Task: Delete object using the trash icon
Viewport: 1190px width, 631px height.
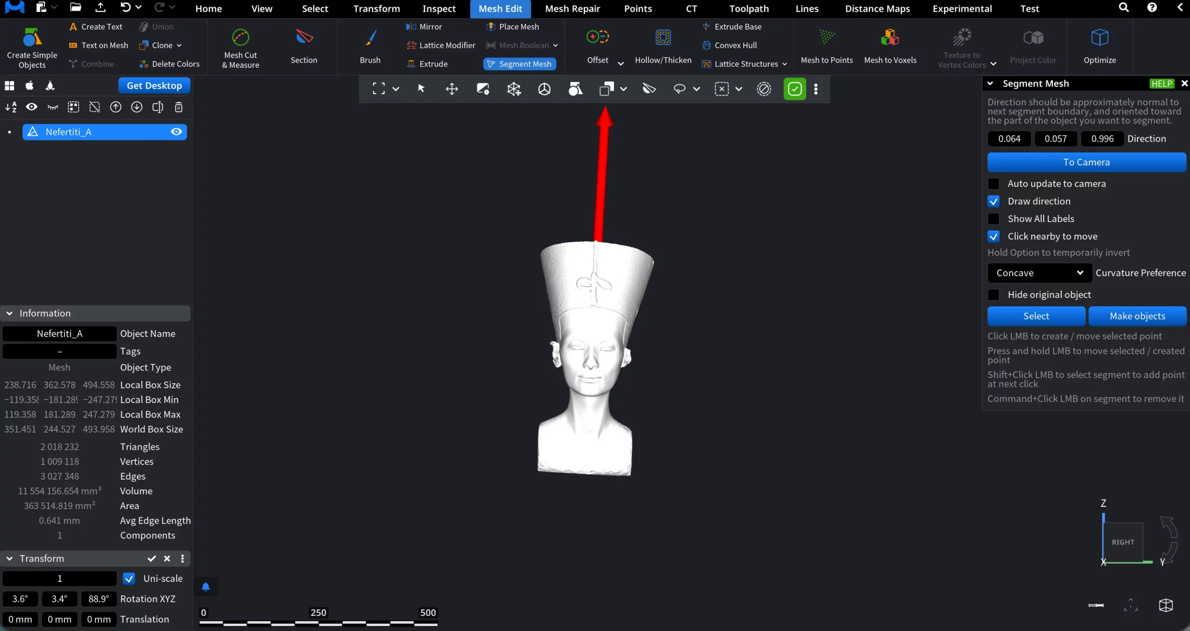Action: (x=178, y=107)
